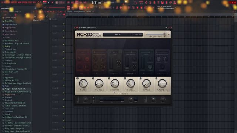Click the gear icon in RC-20 title bar
This screenshot has height=133, width=237.
(77, 28)
